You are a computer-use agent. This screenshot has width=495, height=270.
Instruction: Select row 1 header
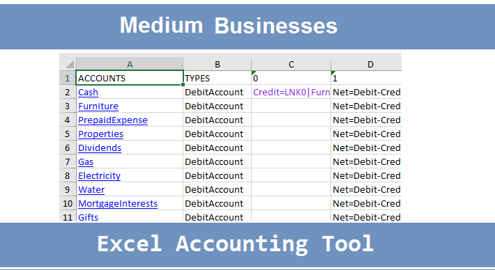(x=67, y=78)
